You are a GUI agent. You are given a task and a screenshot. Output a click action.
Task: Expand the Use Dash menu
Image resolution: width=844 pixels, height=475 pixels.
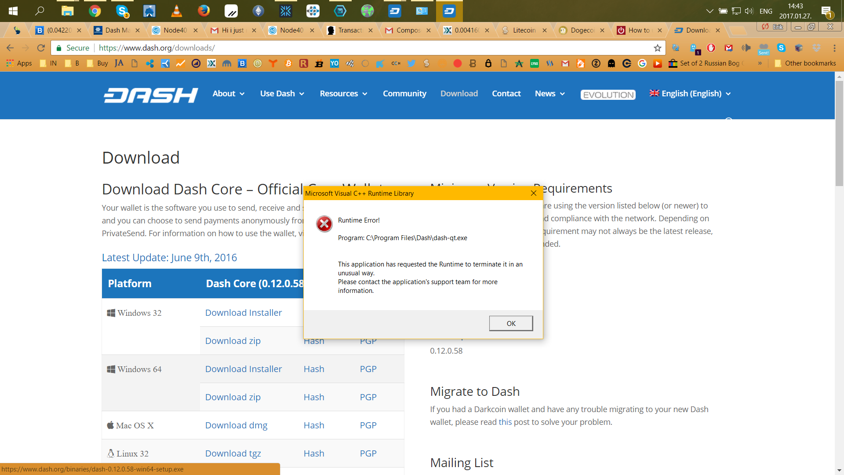(x=282, y=94)
